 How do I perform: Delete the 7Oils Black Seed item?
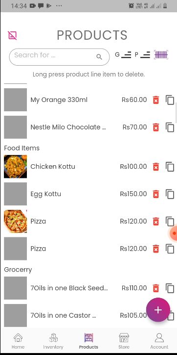(156, 288)
